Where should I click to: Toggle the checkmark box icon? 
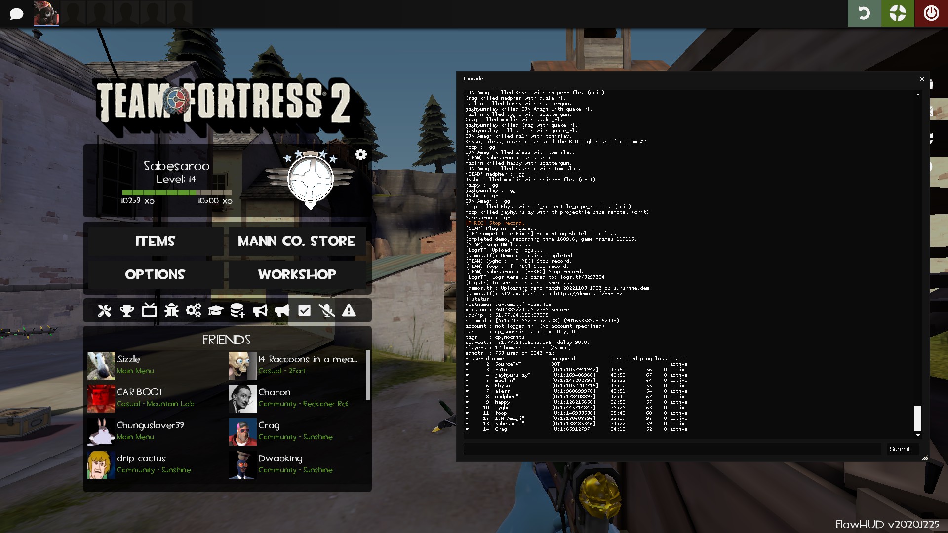[305, 310]
